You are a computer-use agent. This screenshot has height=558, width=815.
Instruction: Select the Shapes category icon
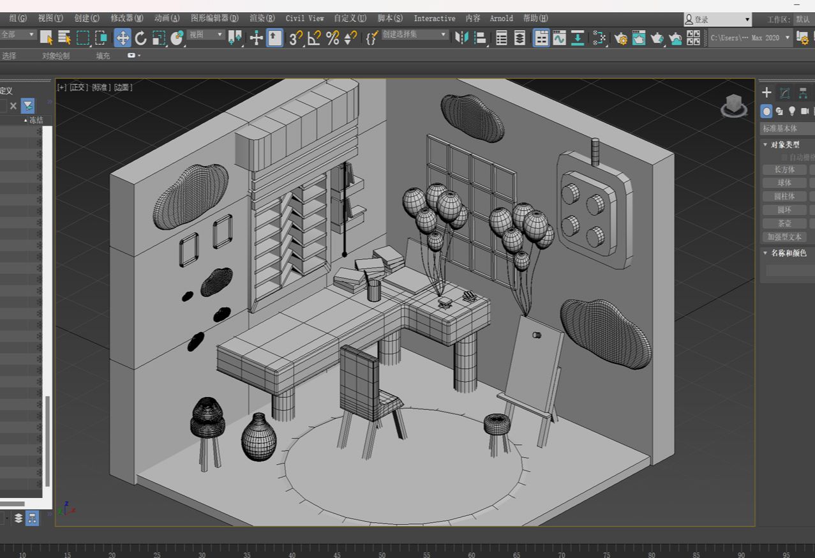(779, 111)
